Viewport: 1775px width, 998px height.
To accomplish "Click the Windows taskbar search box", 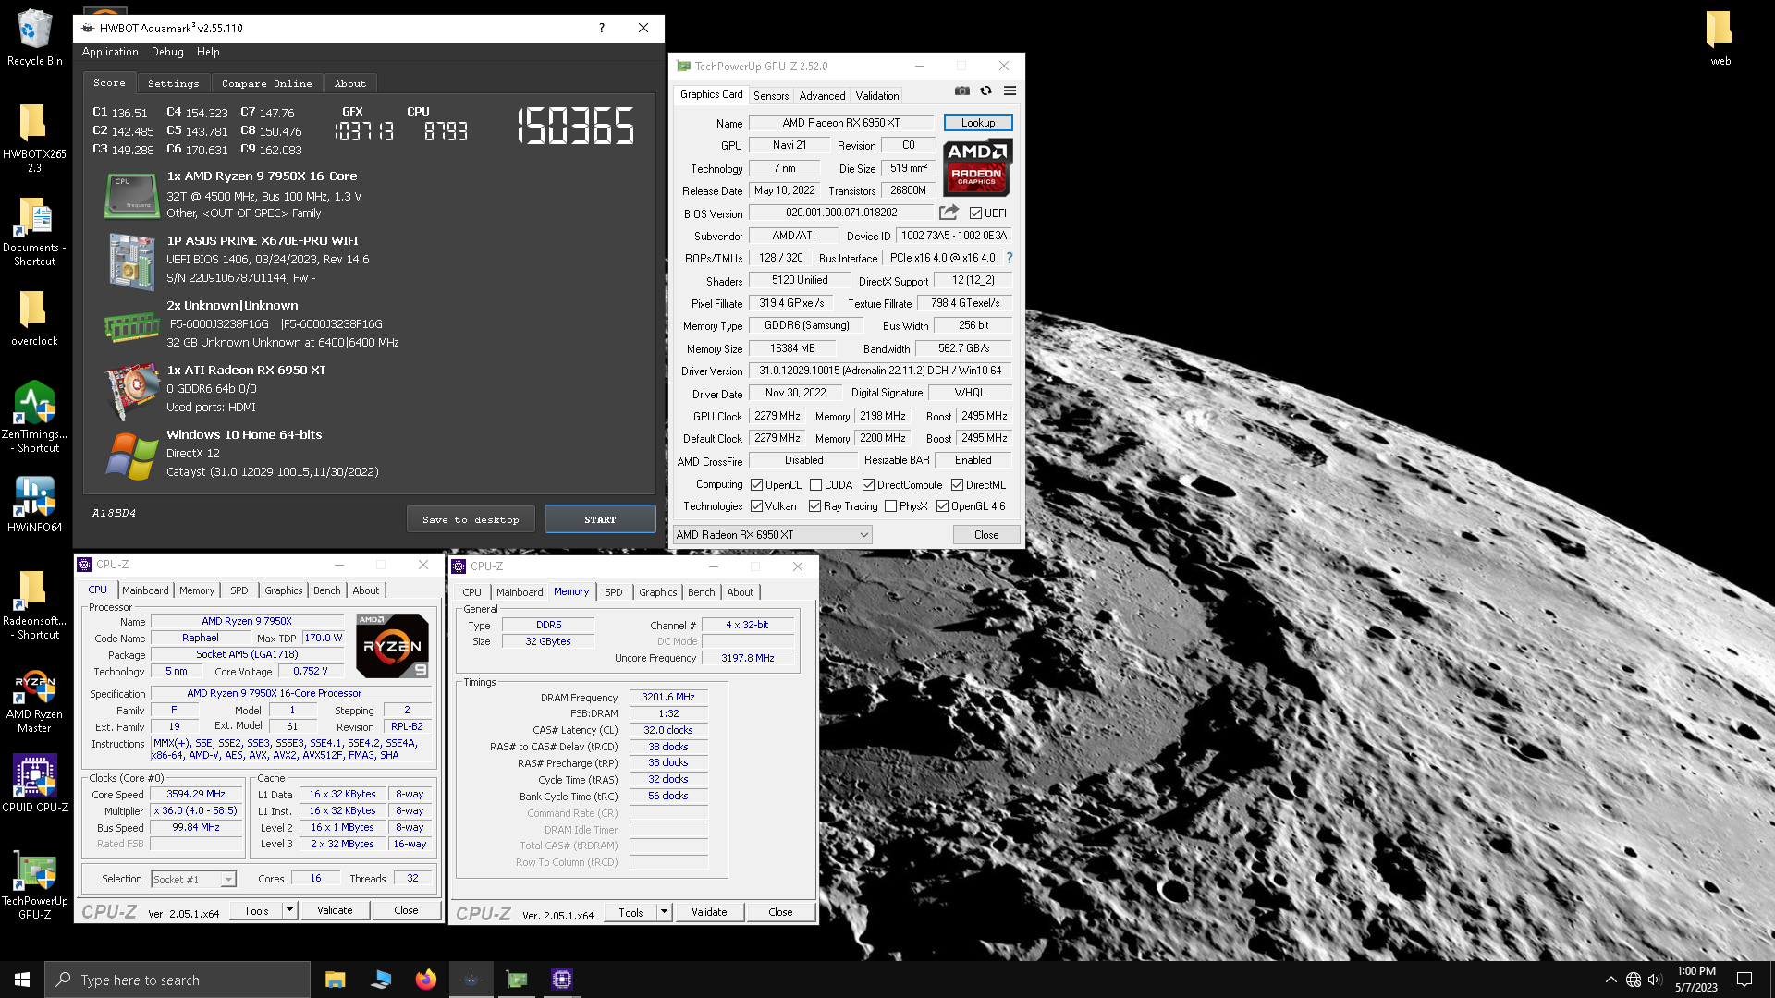I will coord(177,980).
